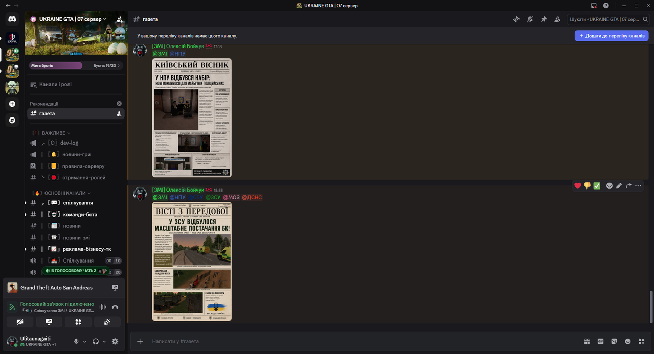Open attachment plus button in message bar
This screenshot has width=654, height=354.
pyautogui.click(x=140, y=341)
